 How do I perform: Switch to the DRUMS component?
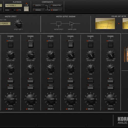click(39, 10)
